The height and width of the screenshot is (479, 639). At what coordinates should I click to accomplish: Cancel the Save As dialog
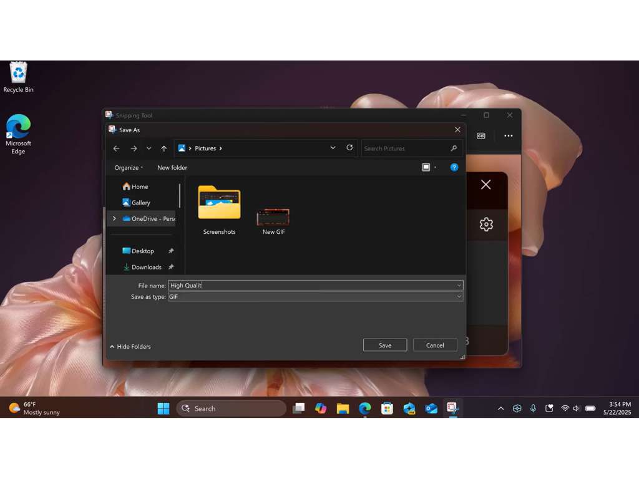434,345
